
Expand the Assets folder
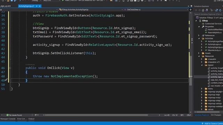pos(199,53)
